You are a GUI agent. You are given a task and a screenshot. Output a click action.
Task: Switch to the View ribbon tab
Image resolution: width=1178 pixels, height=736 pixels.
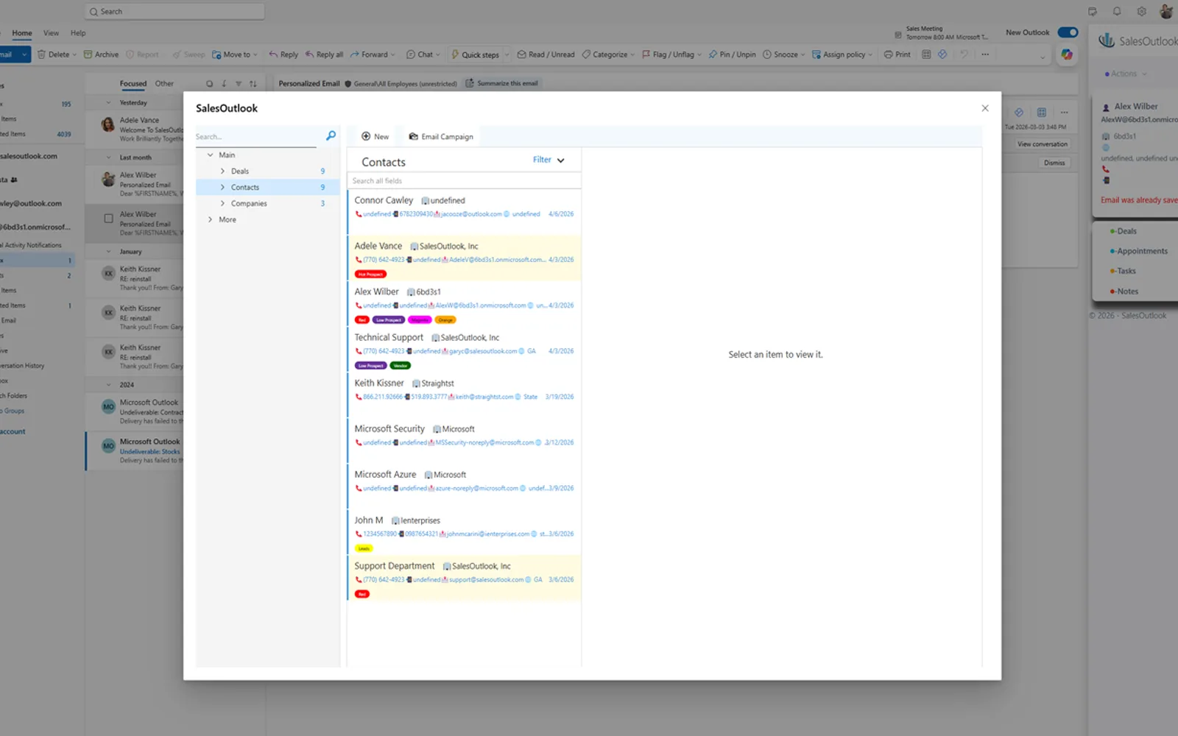(x=51, y=33)
